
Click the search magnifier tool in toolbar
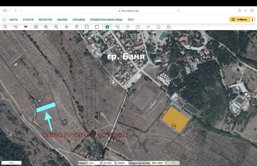click(5, 27)
